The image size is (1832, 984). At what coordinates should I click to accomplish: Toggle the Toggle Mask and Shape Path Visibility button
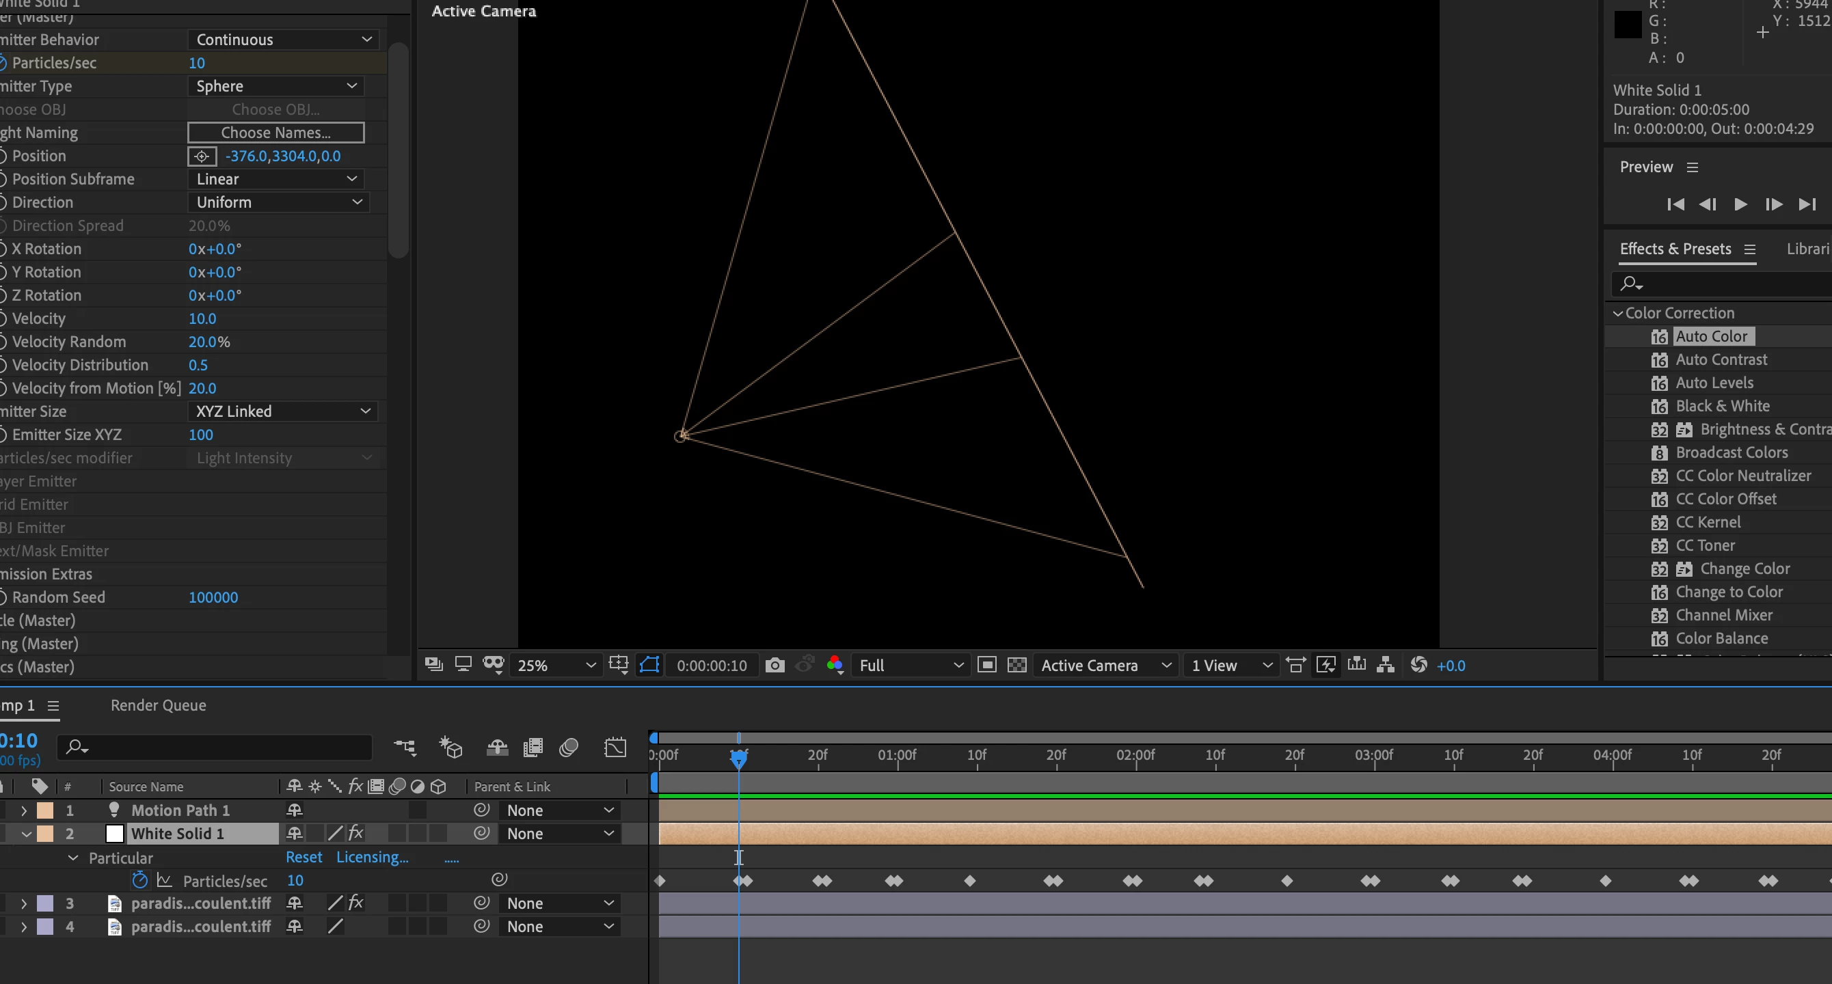click(649, 666)
